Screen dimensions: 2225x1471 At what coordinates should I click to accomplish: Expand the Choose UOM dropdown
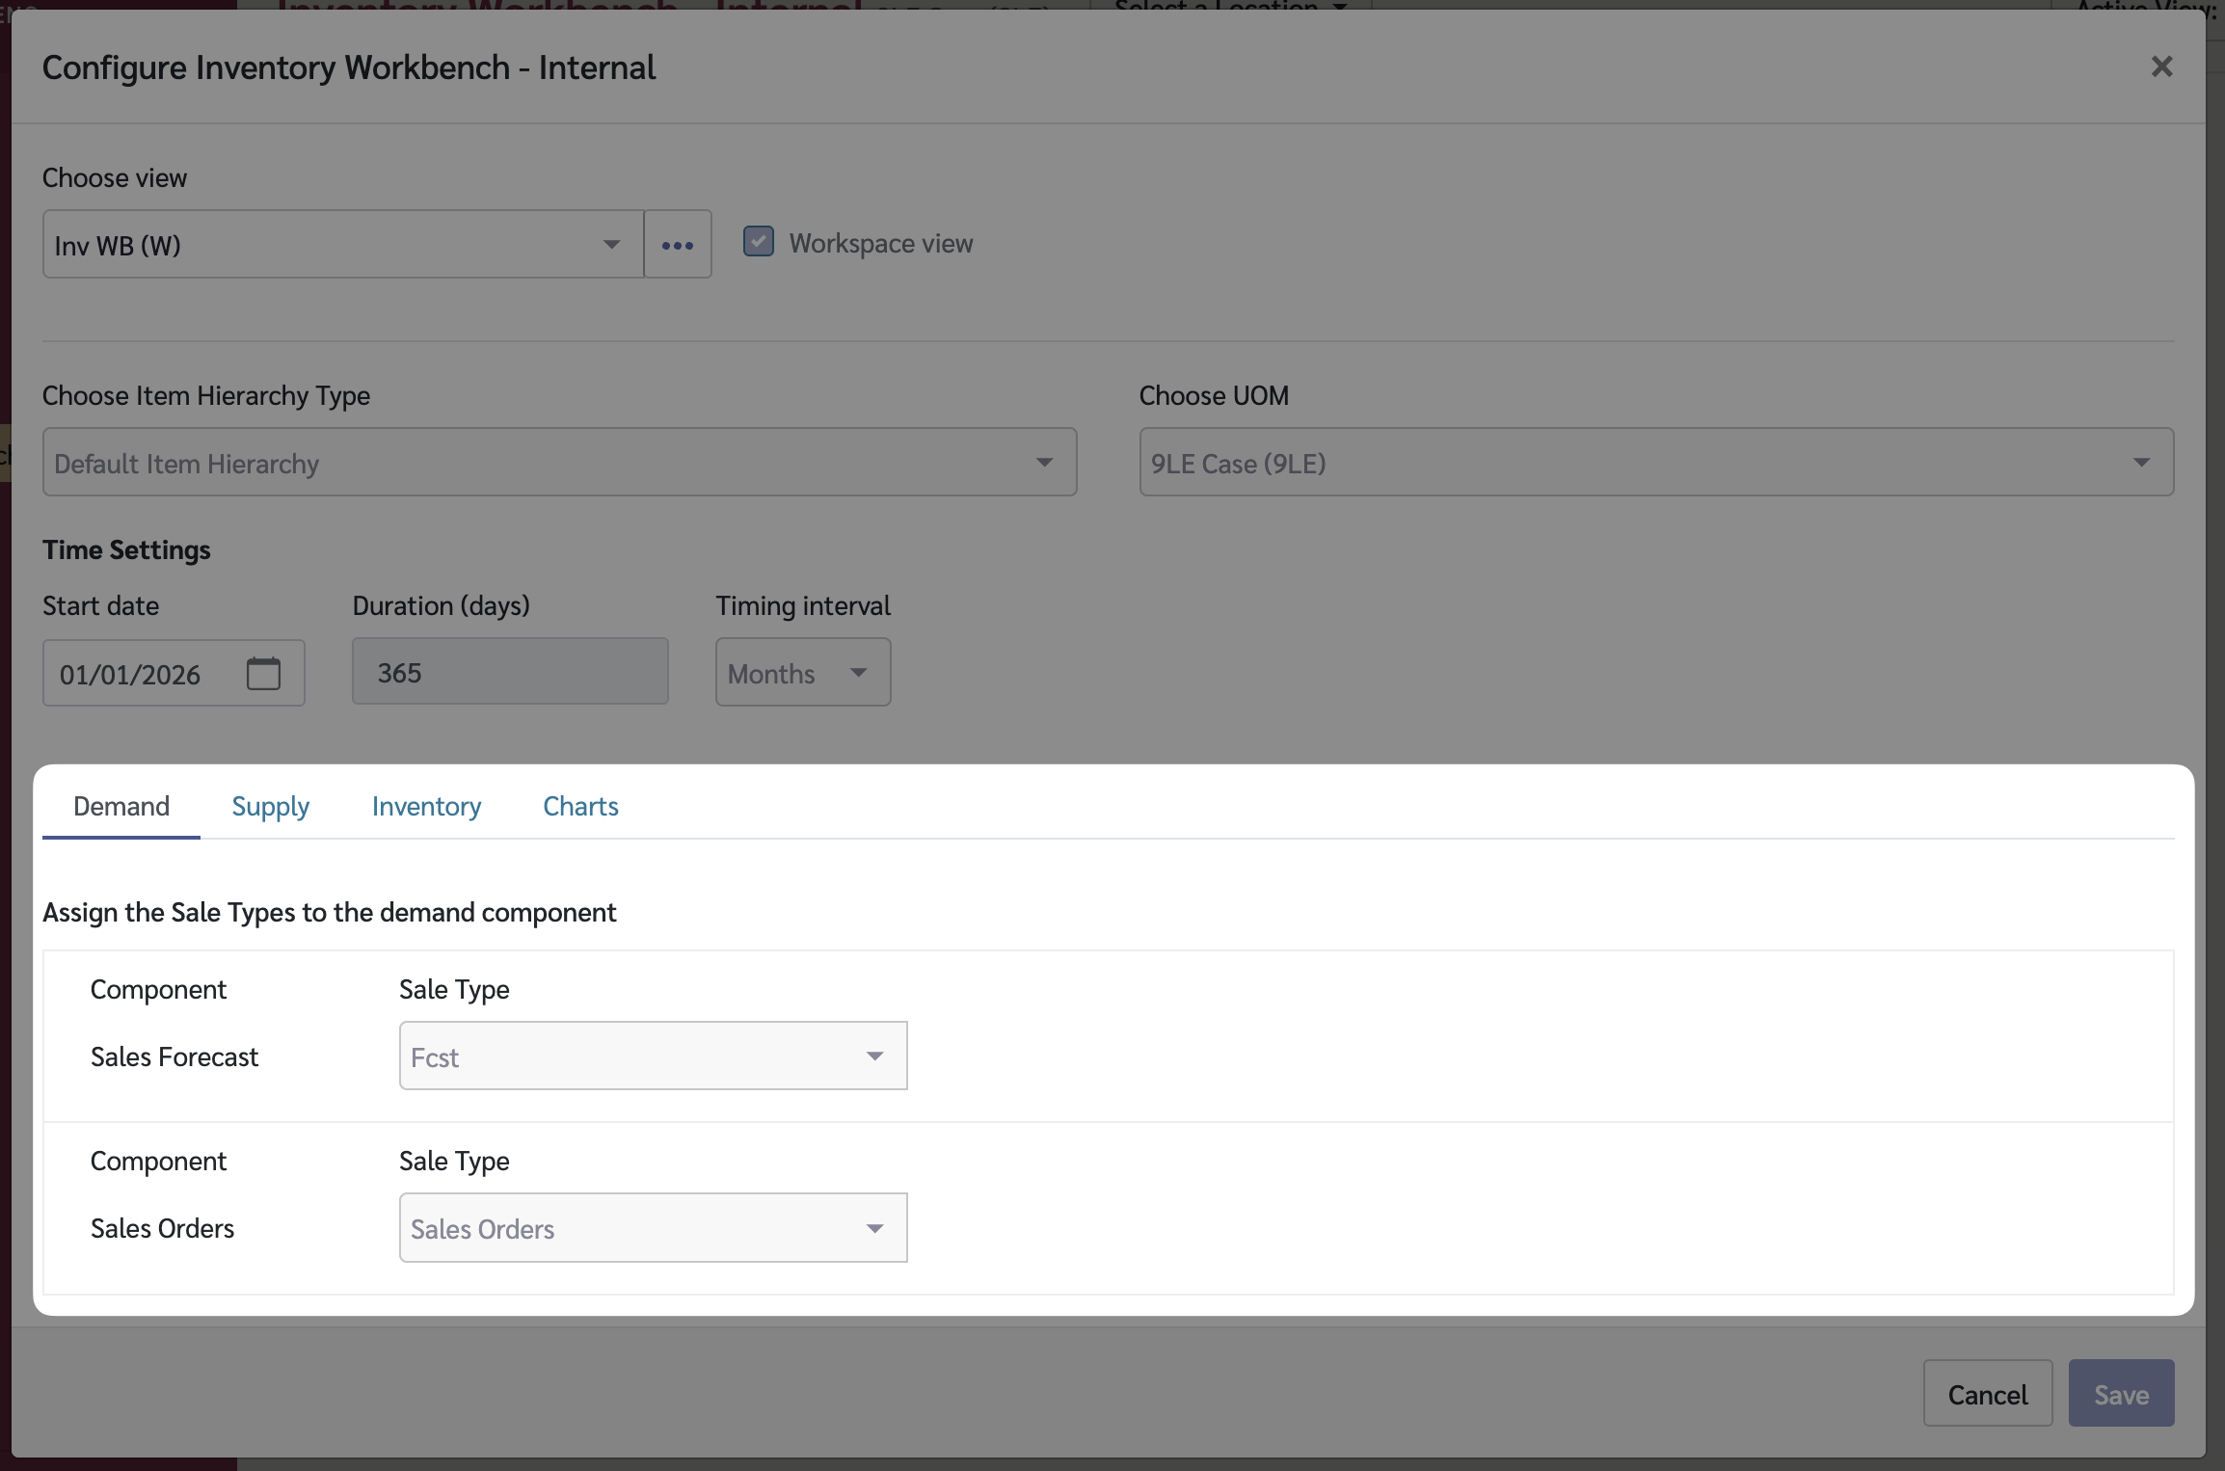[x=1655, y=463]
